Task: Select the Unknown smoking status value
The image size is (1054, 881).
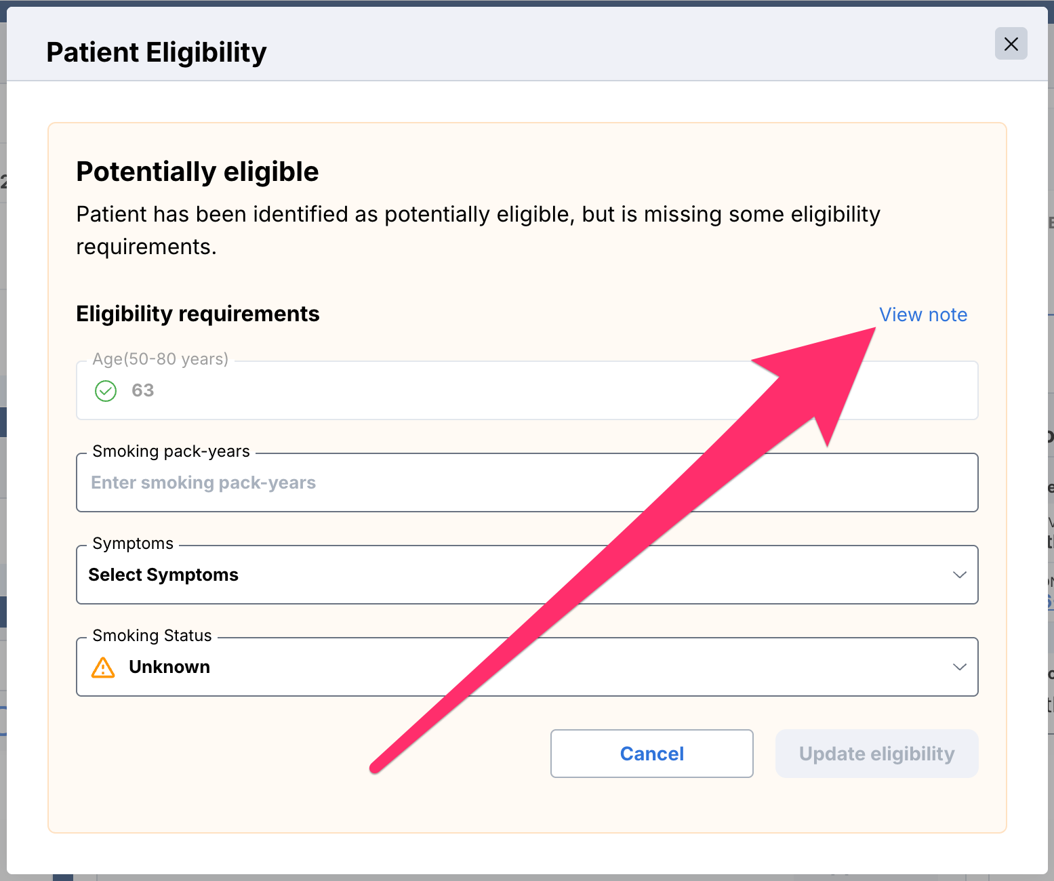Action: [x=169, y=667]
